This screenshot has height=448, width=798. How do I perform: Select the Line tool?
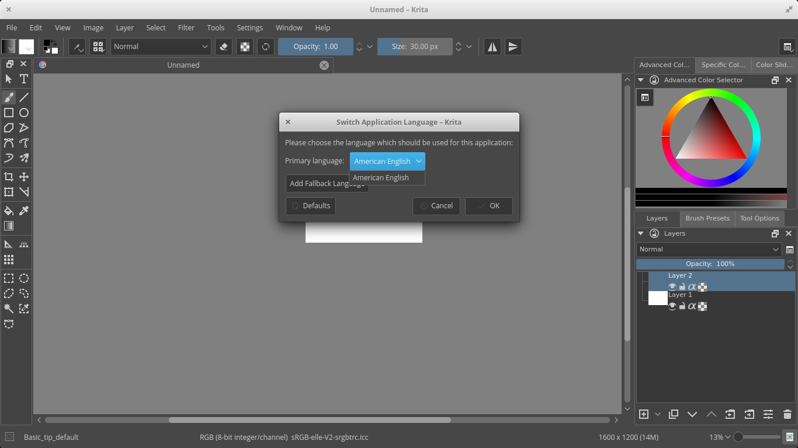24,97
